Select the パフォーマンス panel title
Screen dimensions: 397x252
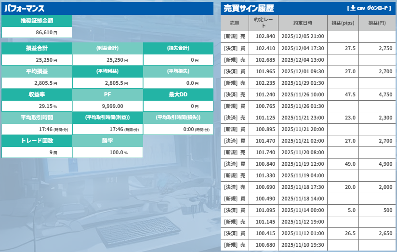pyautogui.click(x=25, y=9)
